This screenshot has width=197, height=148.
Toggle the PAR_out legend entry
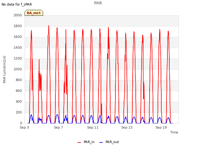tap(109, 142)
